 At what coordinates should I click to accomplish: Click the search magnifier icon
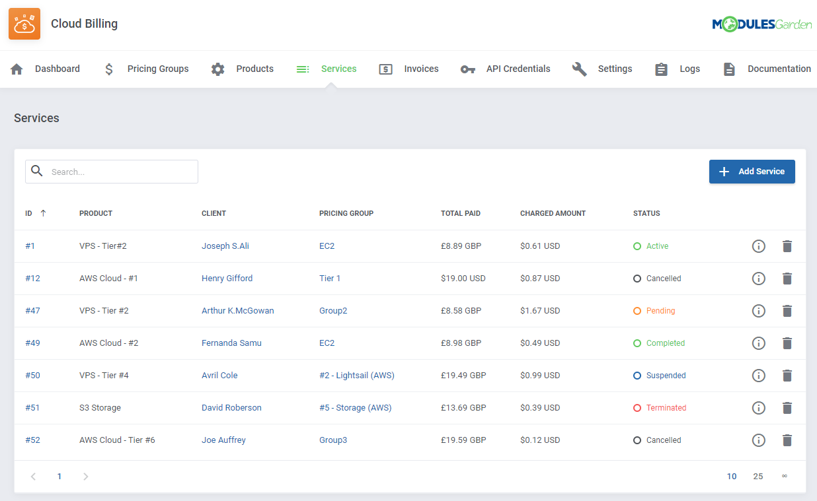(x=38, y=171)
